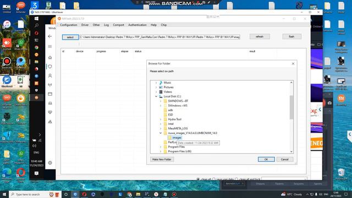Expand the Pictures folder node

click(x=156, y=87)
